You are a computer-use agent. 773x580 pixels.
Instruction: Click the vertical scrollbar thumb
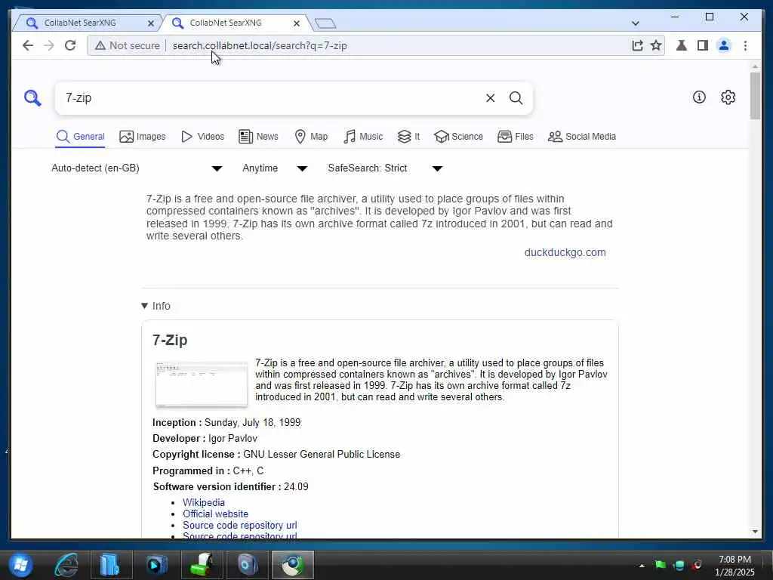pyautogui.click(x=755, y=96)
